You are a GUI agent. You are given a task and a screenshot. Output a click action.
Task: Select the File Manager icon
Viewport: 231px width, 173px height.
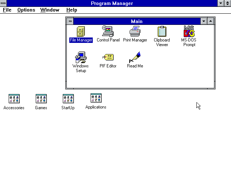(81, 32)
